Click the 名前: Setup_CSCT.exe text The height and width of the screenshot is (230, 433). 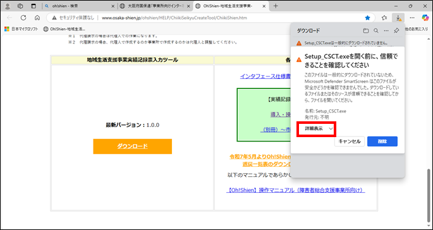click(326, 111)
